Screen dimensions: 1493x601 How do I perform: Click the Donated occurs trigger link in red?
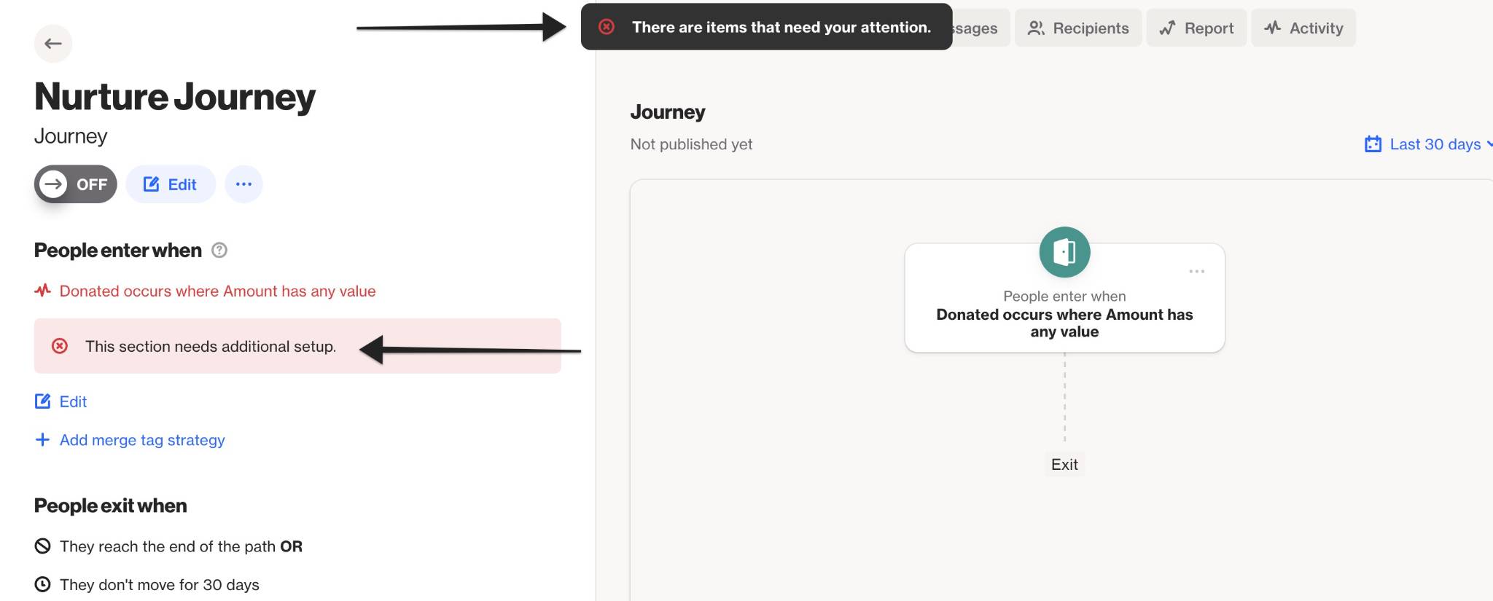click(217, 291)
